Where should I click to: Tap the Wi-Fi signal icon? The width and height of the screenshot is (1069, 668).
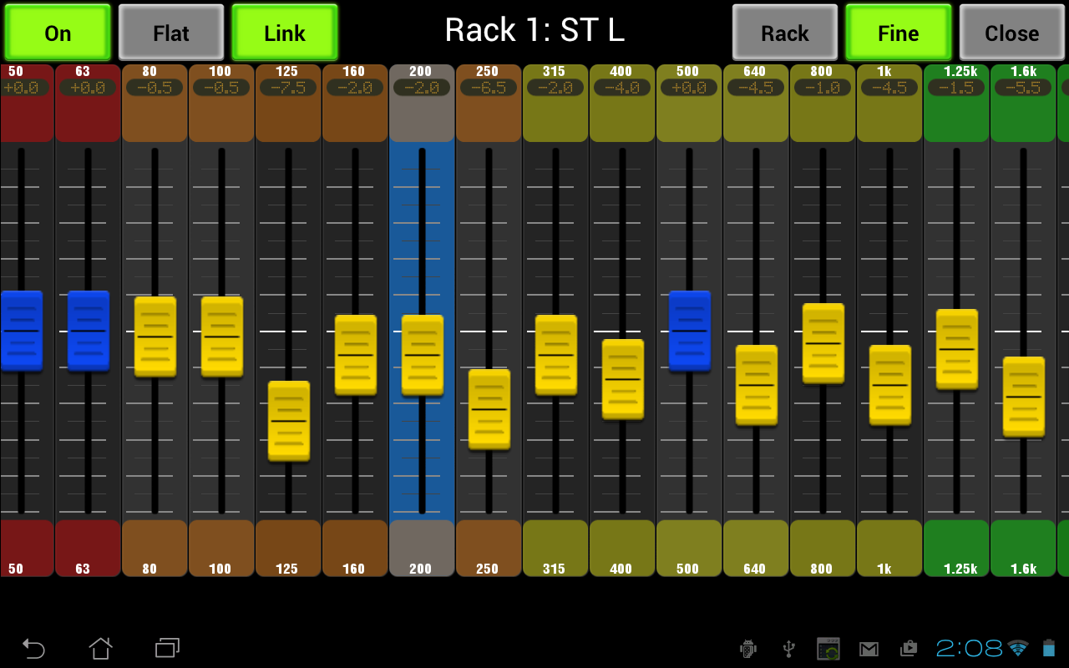tap(1018, 648)
